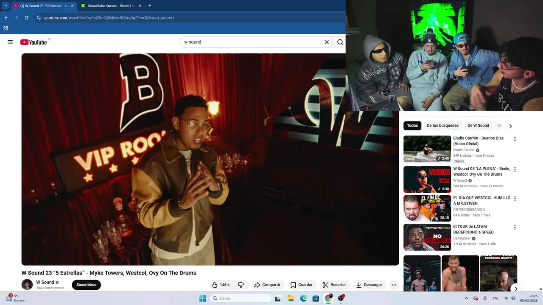Screen dimensions: 543x305
Task: Advance the shorts shelf with right arrow
Action: [x=516, y=289]
